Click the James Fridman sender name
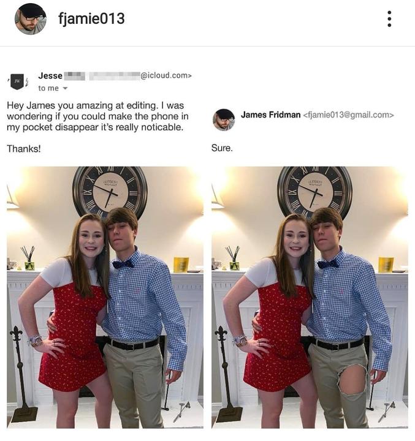Screen dimensions: 415x441 coord(270,115)
